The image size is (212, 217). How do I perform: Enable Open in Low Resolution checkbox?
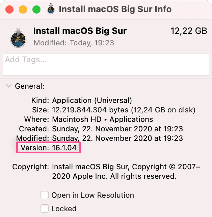(x=45, y=195)
